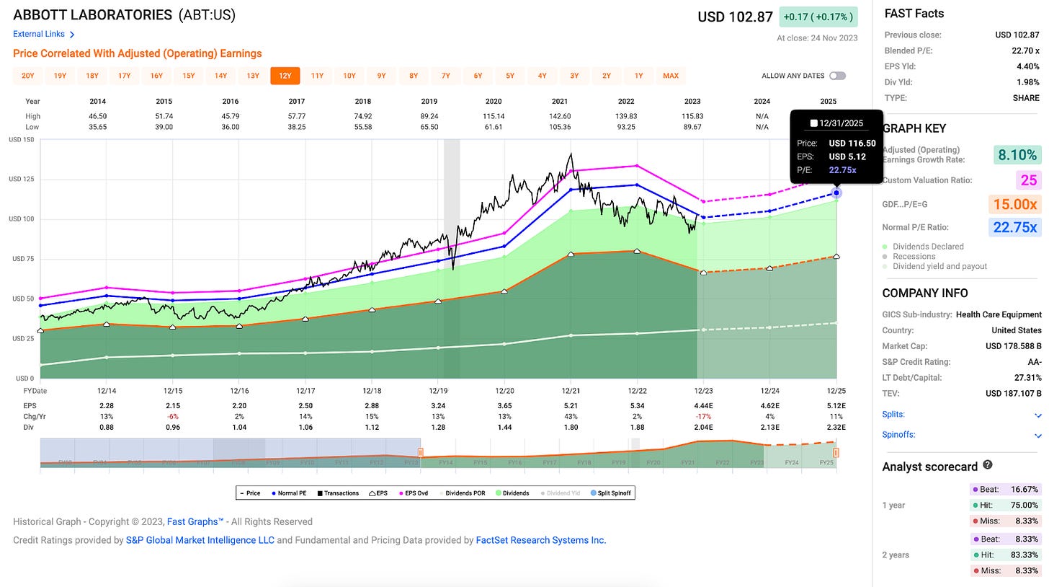
Task: Click the 12/25 dividend estimate 2.32E
Action: point(836,427)
